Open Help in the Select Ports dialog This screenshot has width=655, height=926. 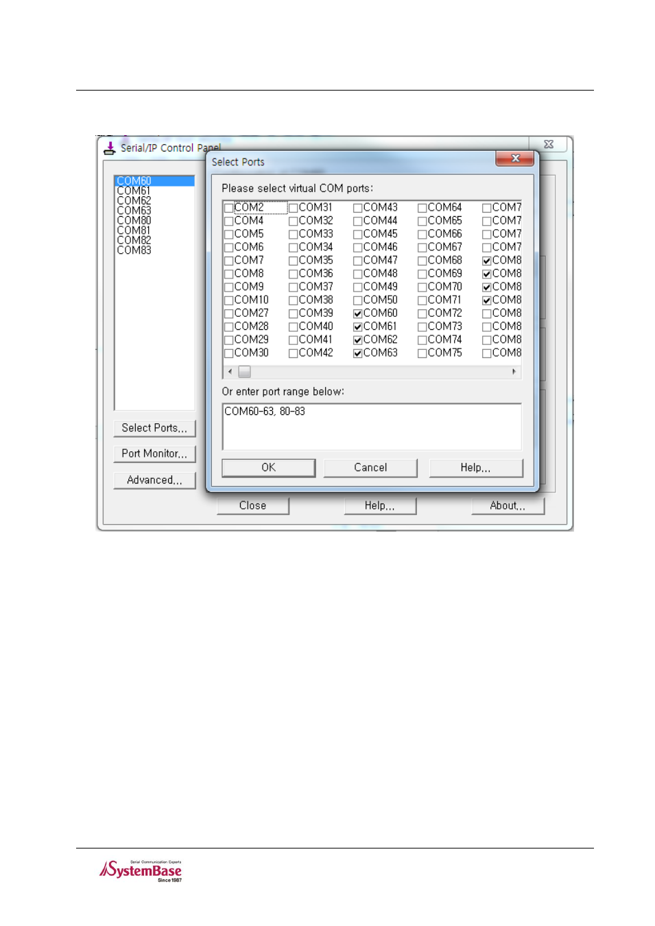475,468
